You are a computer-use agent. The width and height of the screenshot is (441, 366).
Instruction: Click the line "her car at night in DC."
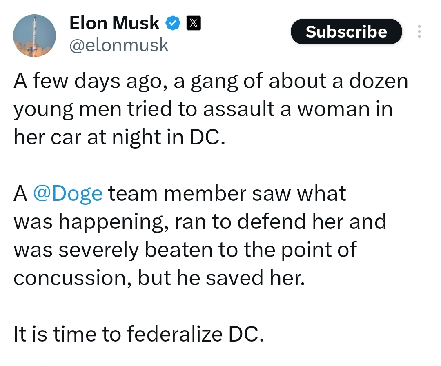(120, 138)
